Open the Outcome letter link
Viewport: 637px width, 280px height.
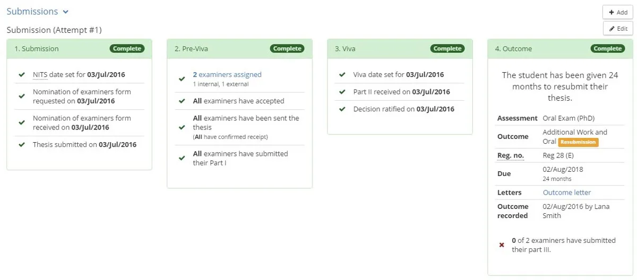[566, 192]
